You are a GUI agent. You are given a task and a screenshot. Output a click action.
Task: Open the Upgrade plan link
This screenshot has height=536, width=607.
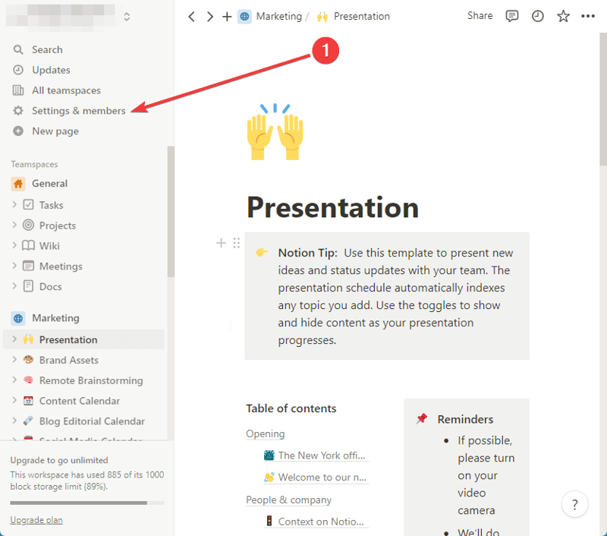[x=36, y=519]
